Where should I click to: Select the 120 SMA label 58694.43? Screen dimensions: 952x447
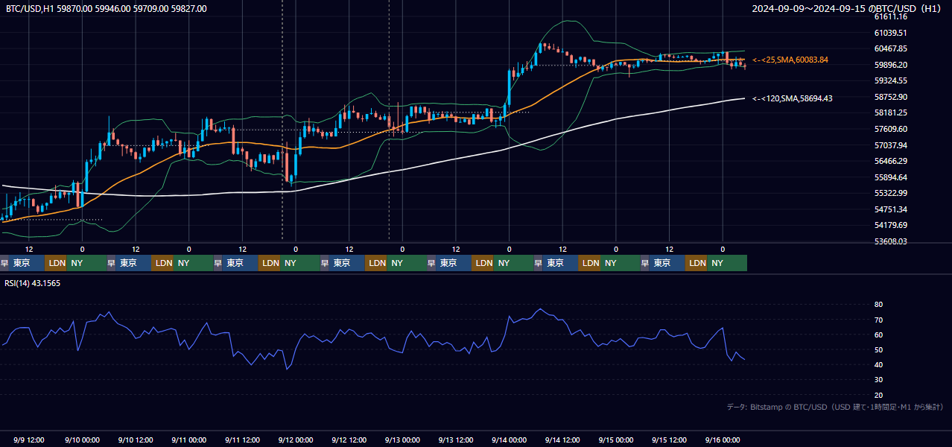pyautogui.click(x=793, y=98)
